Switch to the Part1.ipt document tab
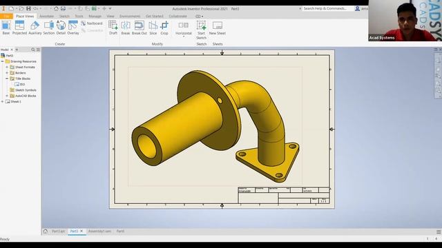The height and width of the screenshot is (248, 442). (x=58, y=231)
